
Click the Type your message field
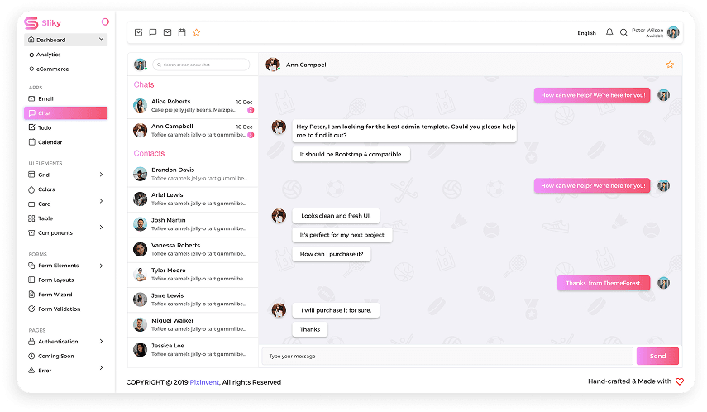(x=447, y=357)
